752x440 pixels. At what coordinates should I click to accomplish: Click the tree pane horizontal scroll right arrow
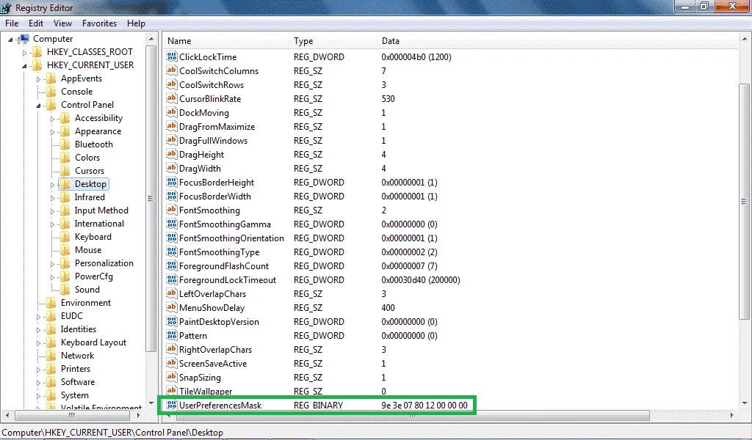coord(139,415)
